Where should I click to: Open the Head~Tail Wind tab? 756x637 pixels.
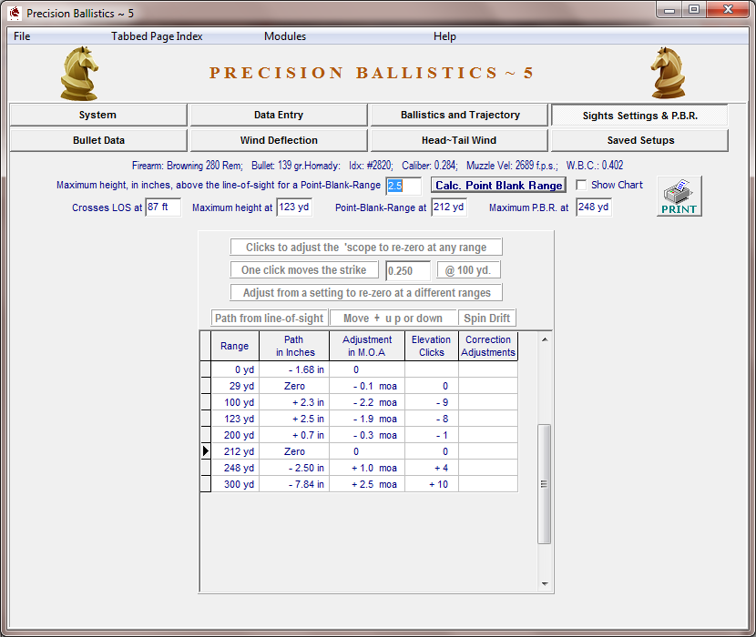[x=459, y=140]
